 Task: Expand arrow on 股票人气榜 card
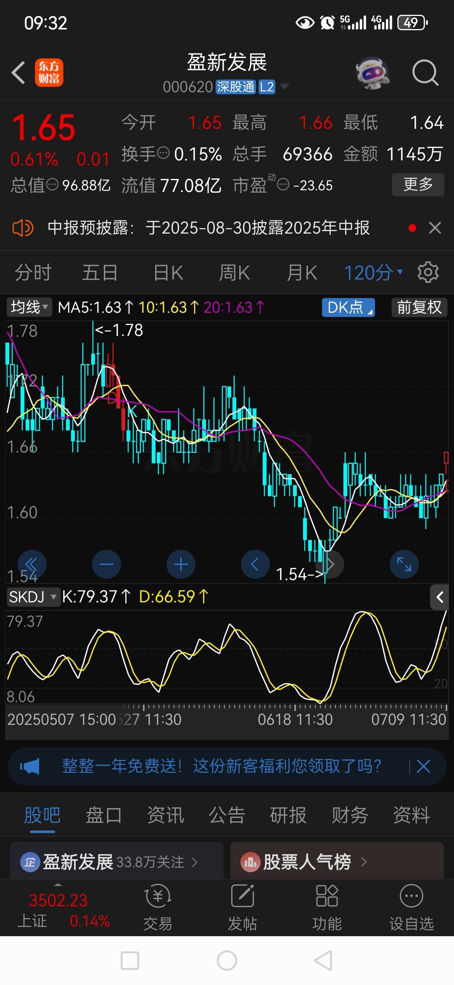tap(364, 862)
